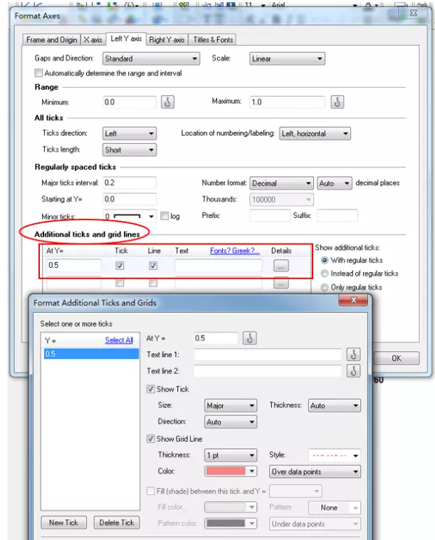Click the hook icon for Text line 1
This screenshot has height=540, width=435.
353,354
